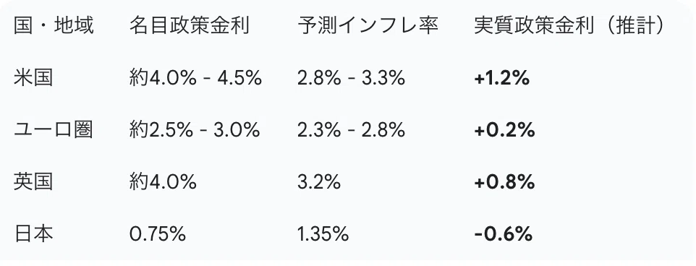
Task: Click the 予測インフレ率 column header
Action: coord(368,27)
